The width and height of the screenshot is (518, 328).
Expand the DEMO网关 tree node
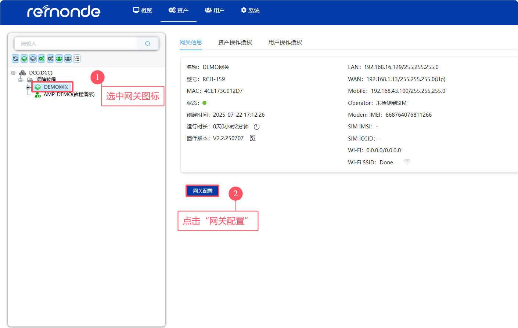[28, 87]
